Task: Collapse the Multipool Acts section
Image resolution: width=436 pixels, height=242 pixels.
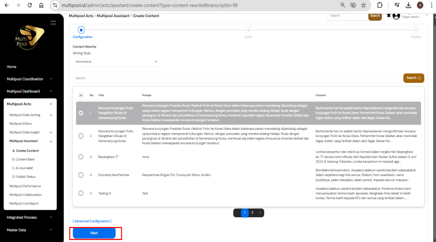Action: [51, 104]
